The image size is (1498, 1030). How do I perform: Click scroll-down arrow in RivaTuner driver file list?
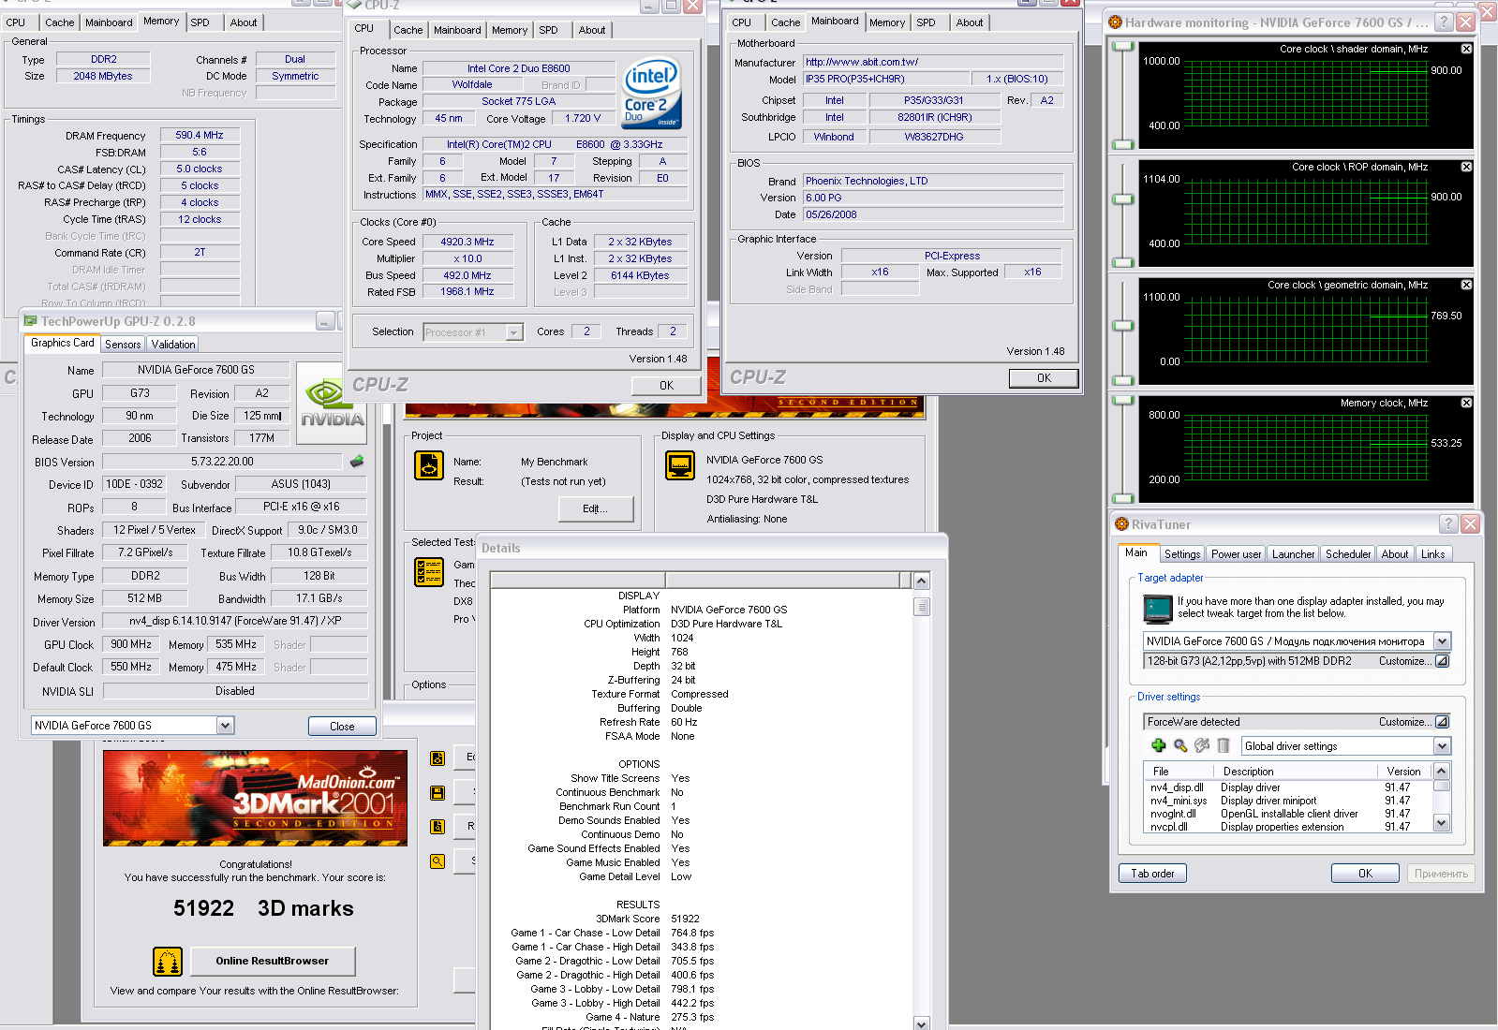point(1442,823)
